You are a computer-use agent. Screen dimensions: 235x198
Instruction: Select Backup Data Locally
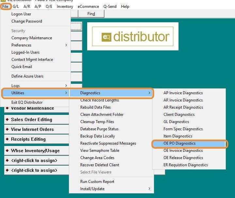tap(111, 136)
